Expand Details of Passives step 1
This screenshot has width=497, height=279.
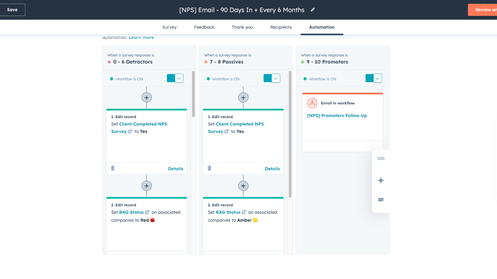click(x=272, y=169)
